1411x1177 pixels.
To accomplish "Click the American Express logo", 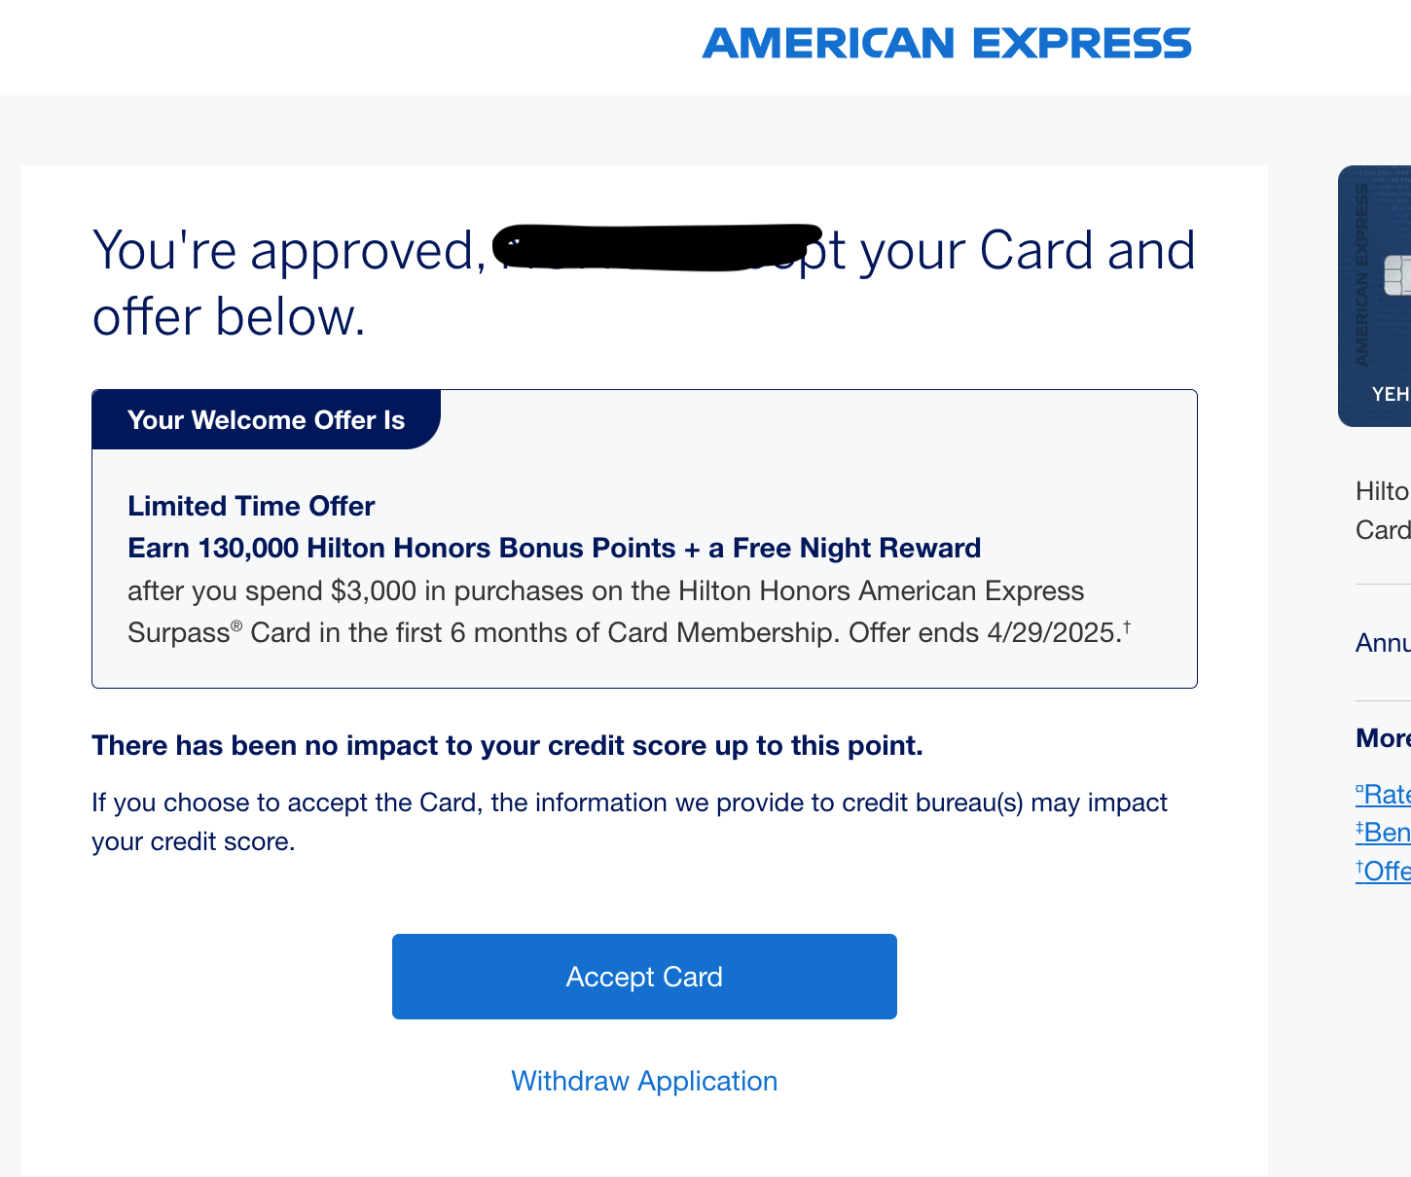I will click(x=947, y=44).
